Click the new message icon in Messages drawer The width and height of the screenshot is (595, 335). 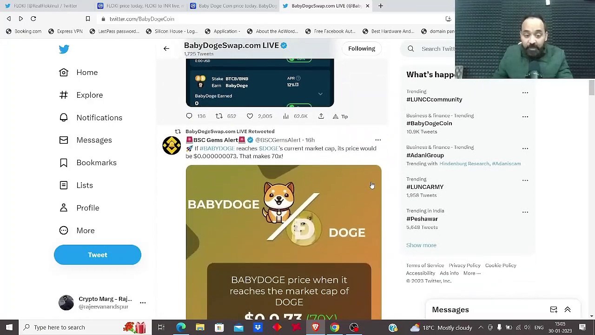tap(554, 310)
